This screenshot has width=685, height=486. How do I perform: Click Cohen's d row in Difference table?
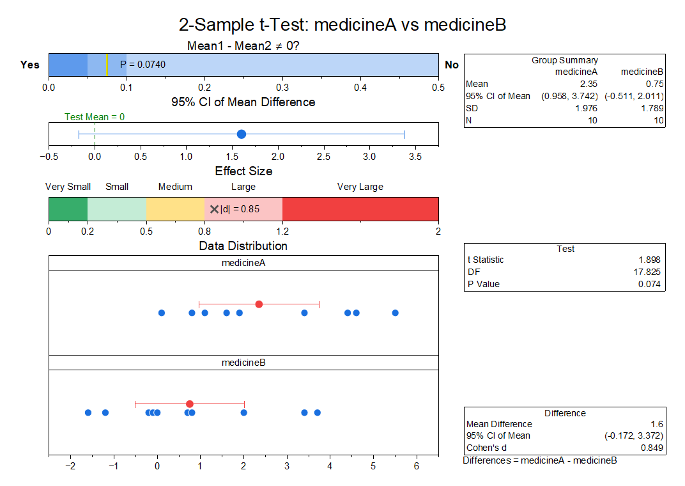[565, 447]
